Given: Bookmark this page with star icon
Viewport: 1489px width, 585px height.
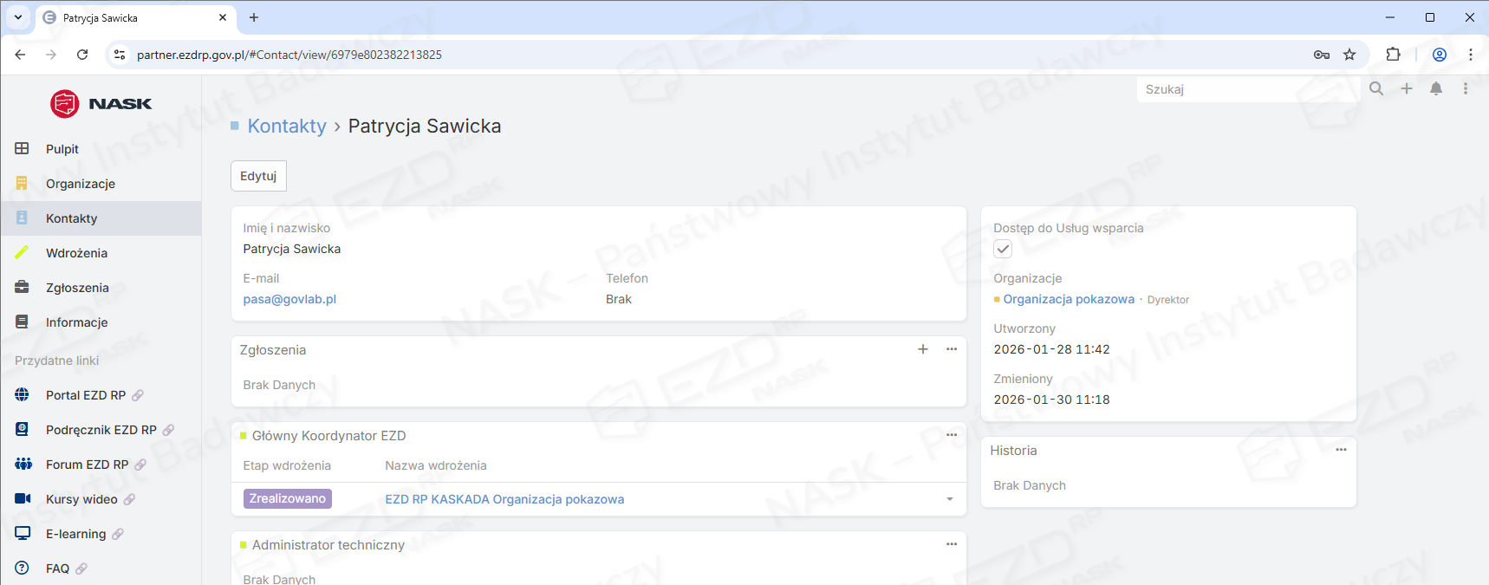Looking at the screenshot, I should coord(1349,55).
